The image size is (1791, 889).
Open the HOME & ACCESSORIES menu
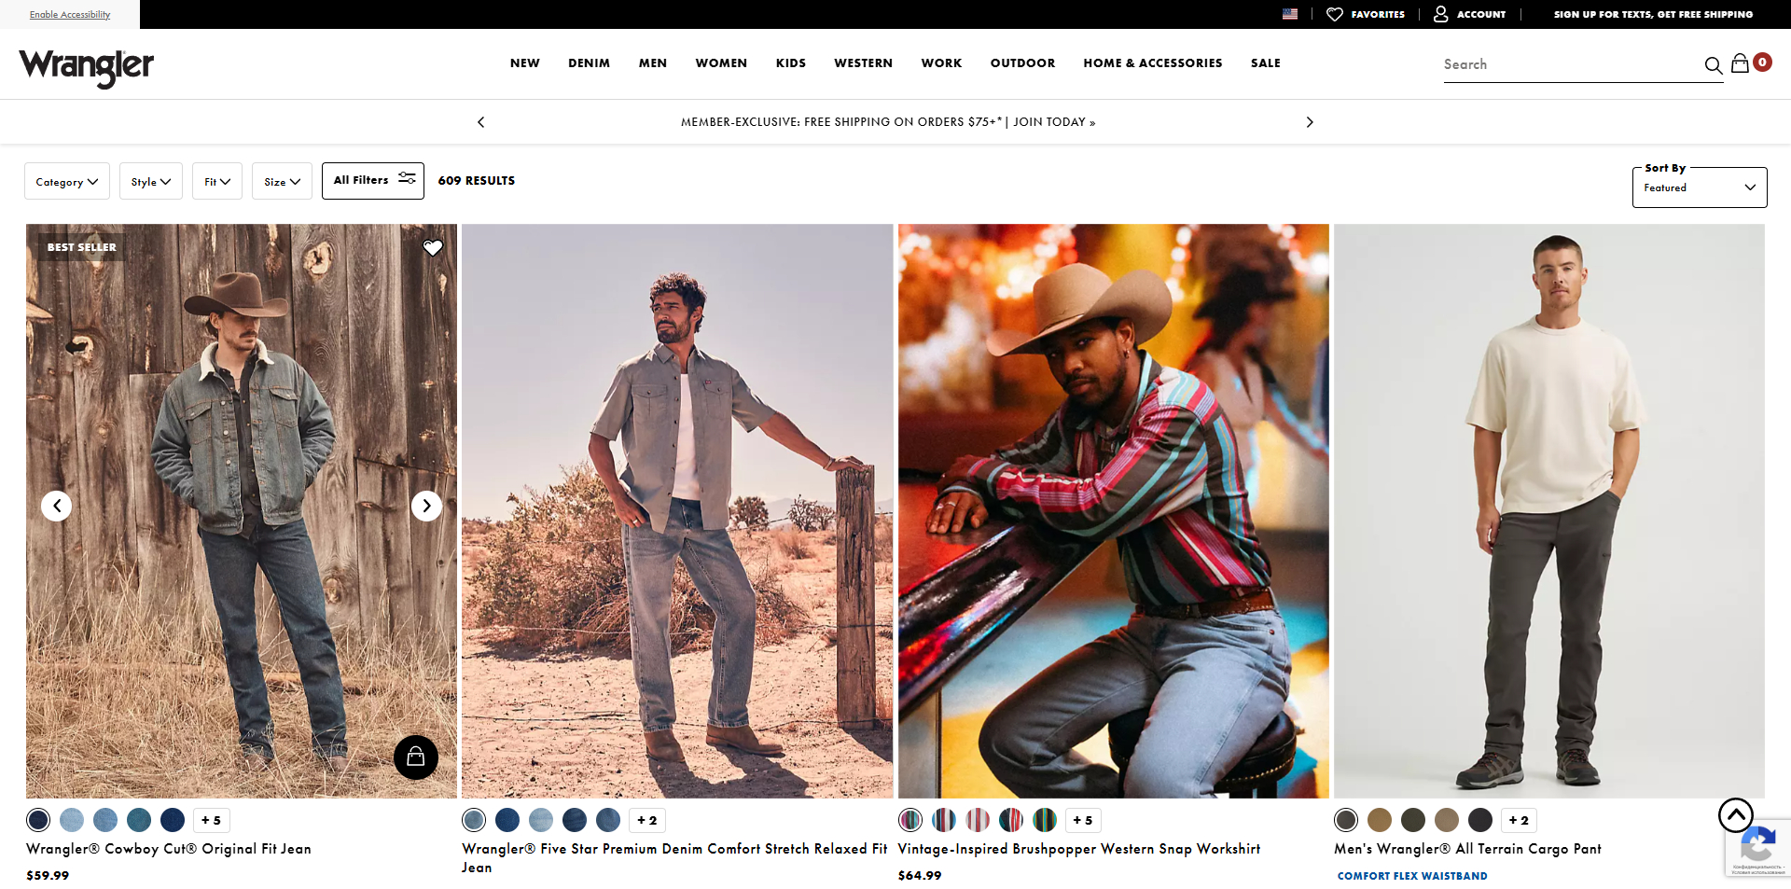[1153, 63]
